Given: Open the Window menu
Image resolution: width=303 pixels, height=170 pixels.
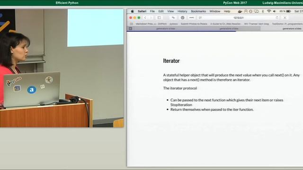Looking at the screenshot, I should click(x=215, y=11).
